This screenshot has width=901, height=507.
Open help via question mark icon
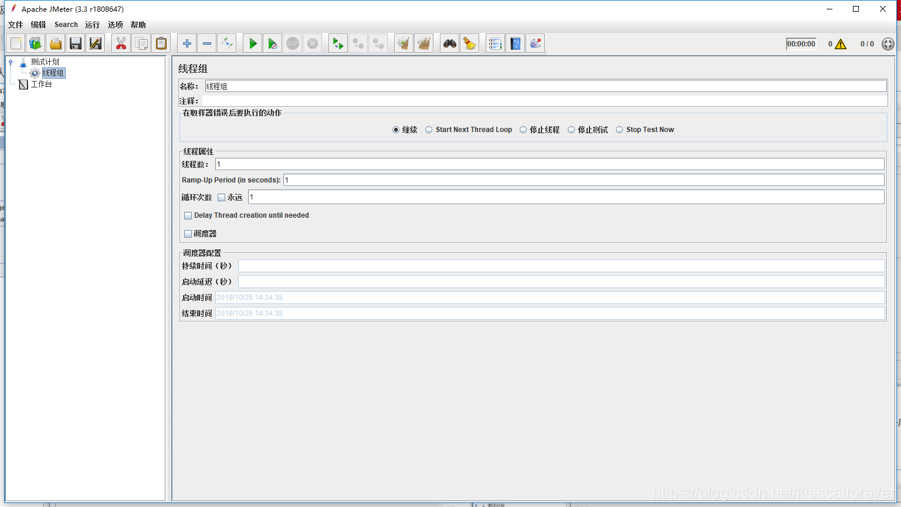(x=516, y=43)
